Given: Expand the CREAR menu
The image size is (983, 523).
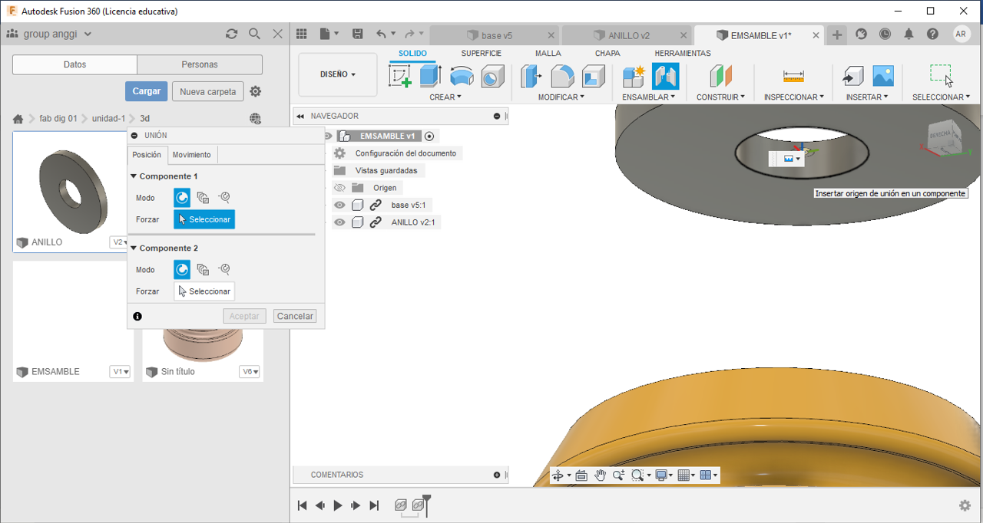Looking at the screenshot, I should click(445, 97).
